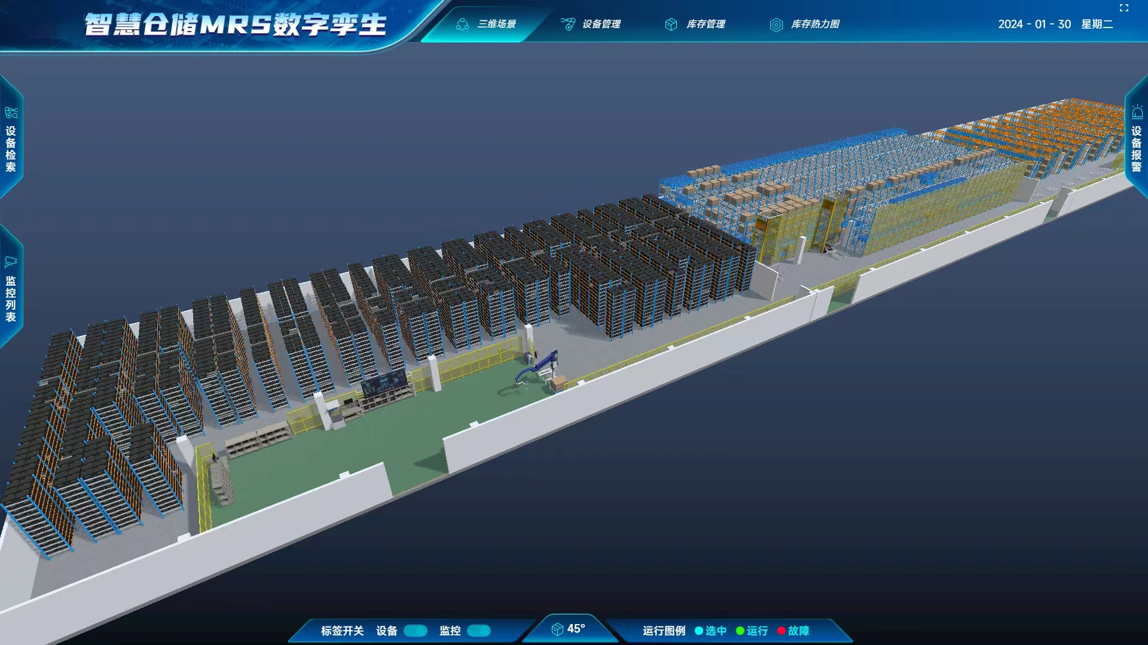Click the green 运行 legend dot
The height and width of the screenshot is (645, 1148).
point(740,630)
